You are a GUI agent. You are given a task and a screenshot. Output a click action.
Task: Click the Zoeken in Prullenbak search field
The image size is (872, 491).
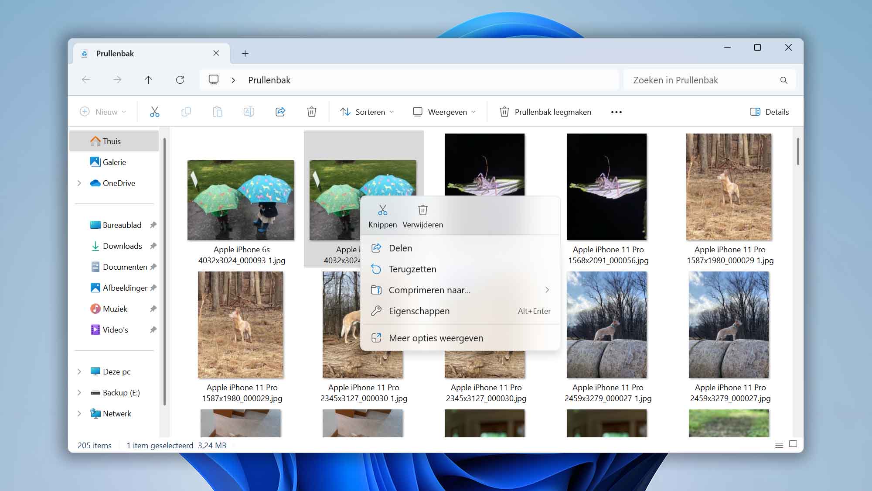click(709, 80)
